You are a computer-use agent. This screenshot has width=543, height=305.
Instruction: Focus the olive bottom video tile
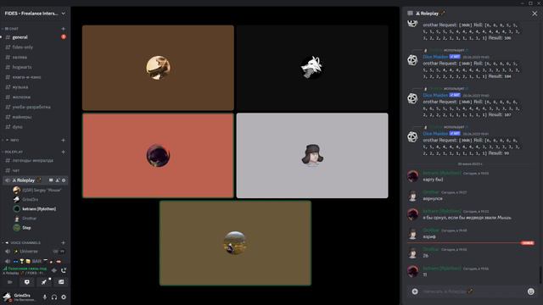(235, 243)
